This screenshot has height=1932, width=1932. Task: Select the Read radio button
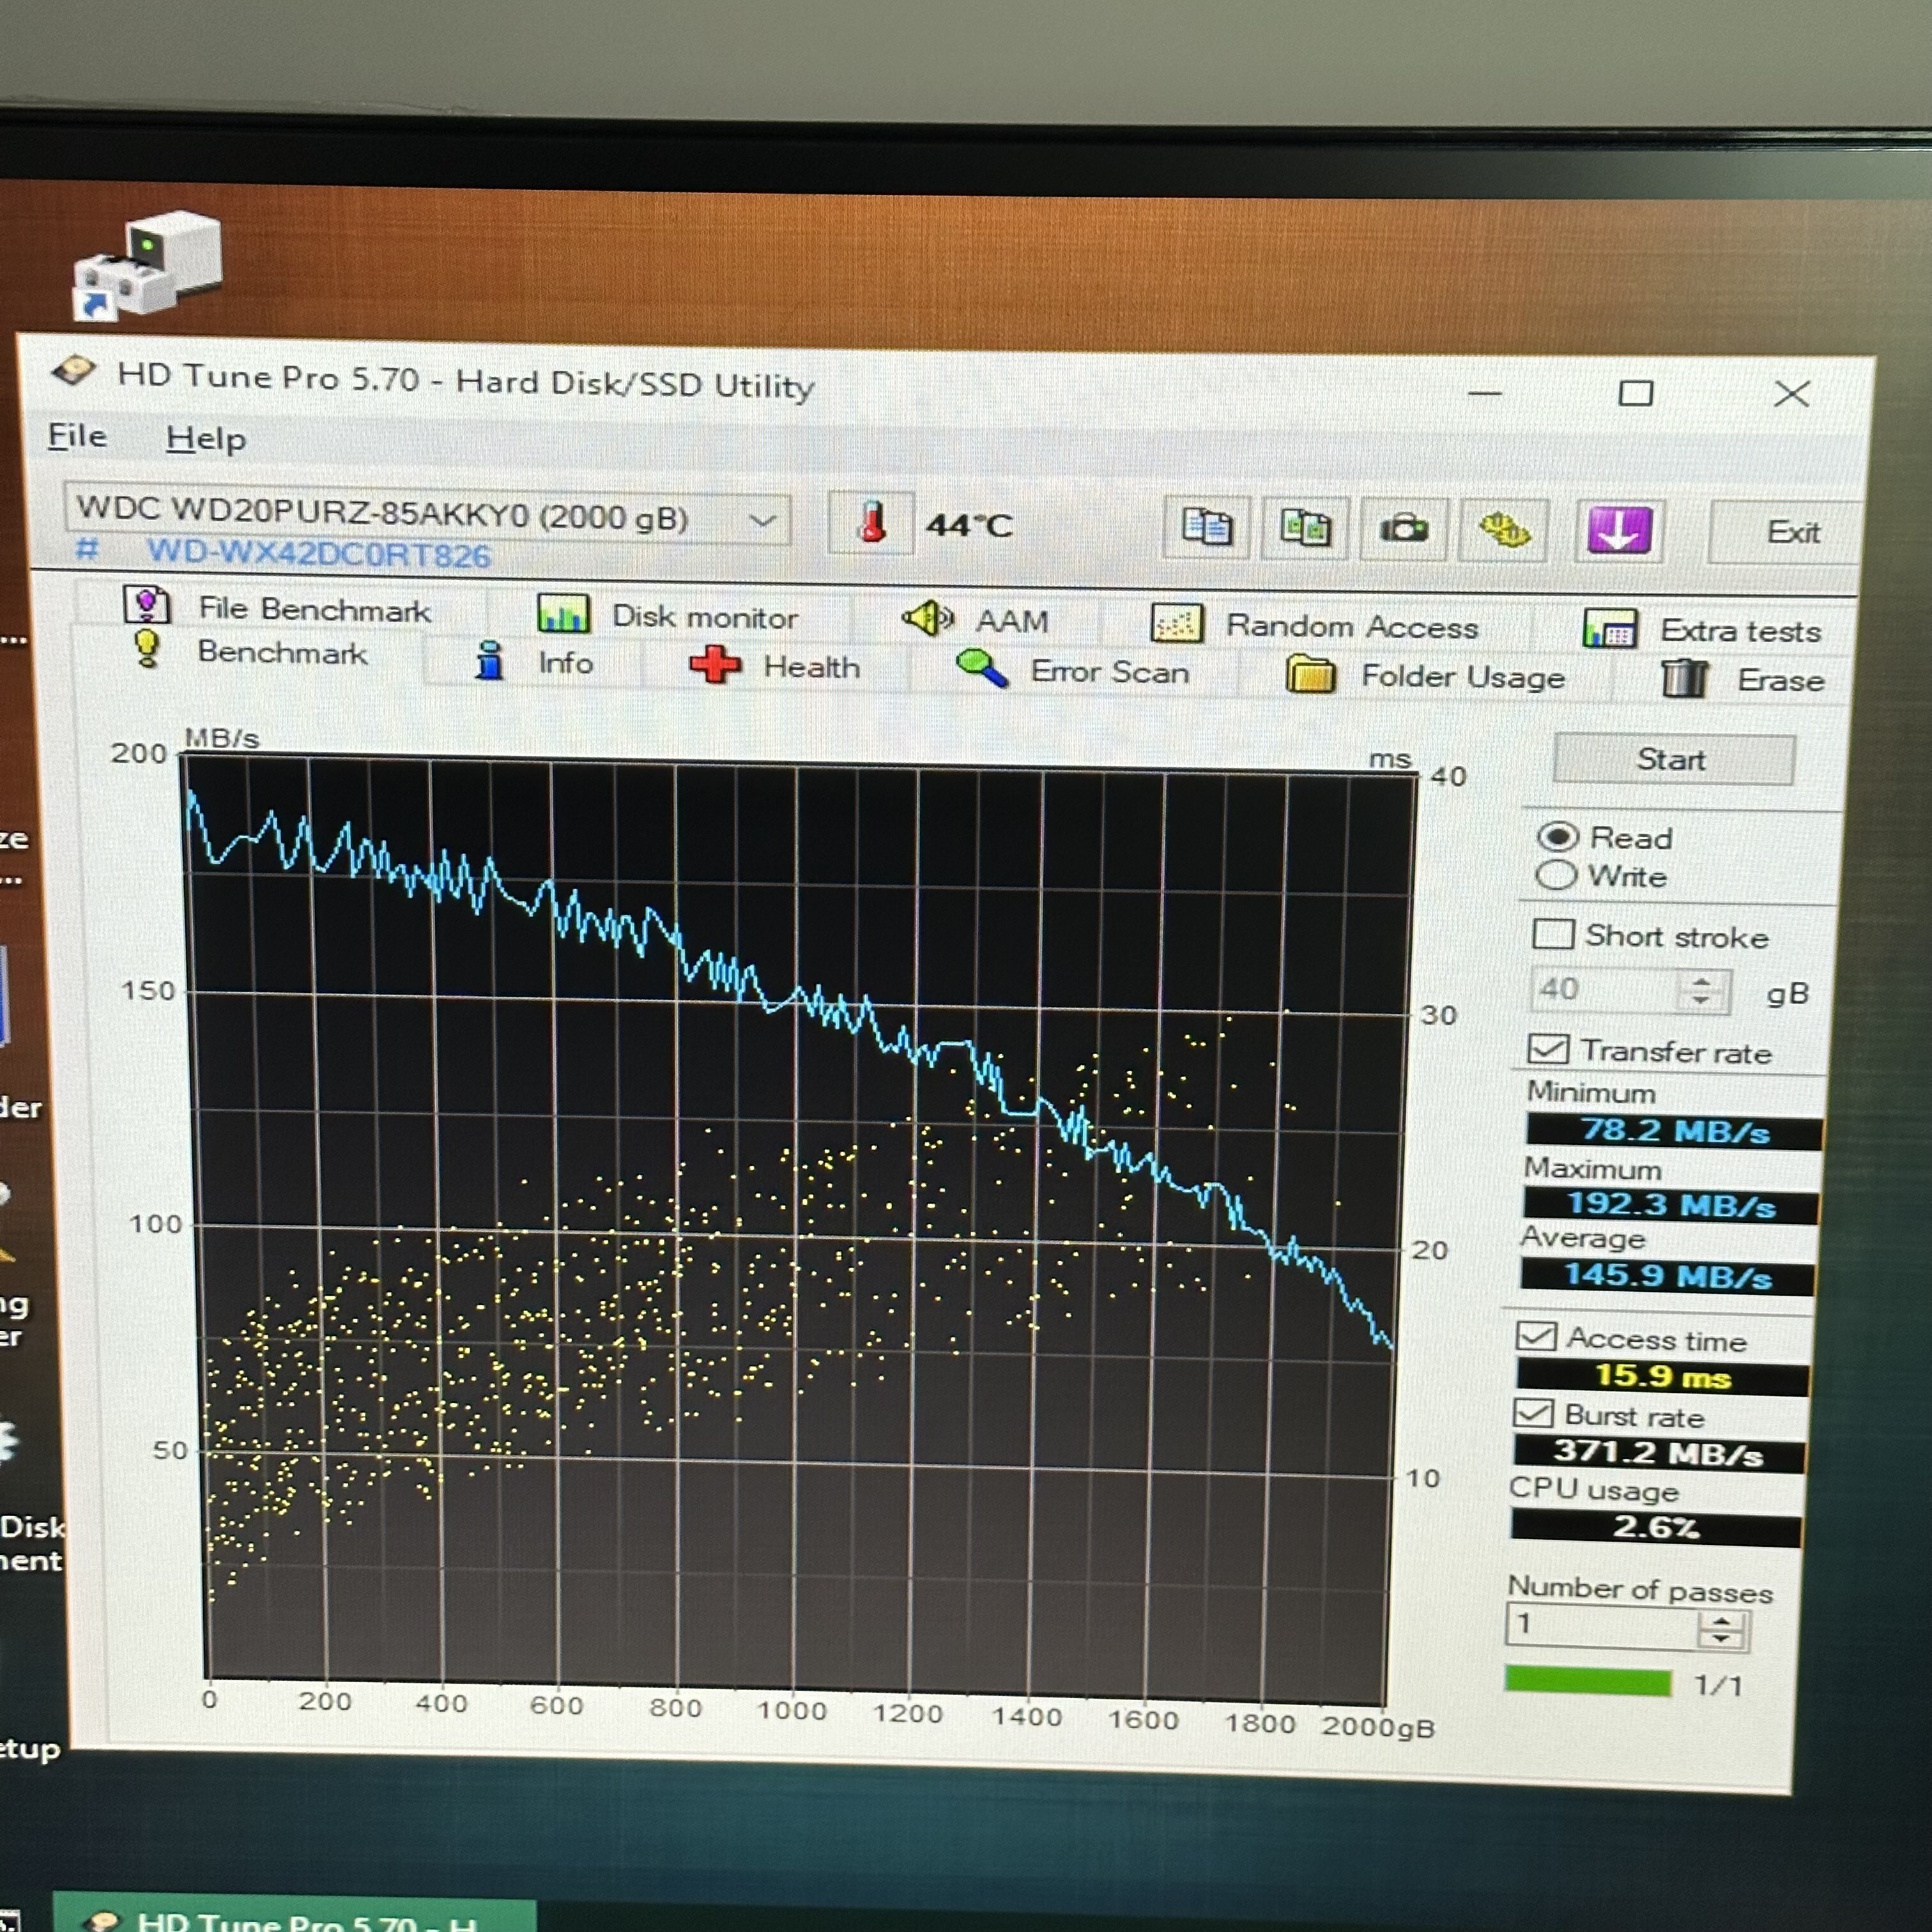[1557, 836]
